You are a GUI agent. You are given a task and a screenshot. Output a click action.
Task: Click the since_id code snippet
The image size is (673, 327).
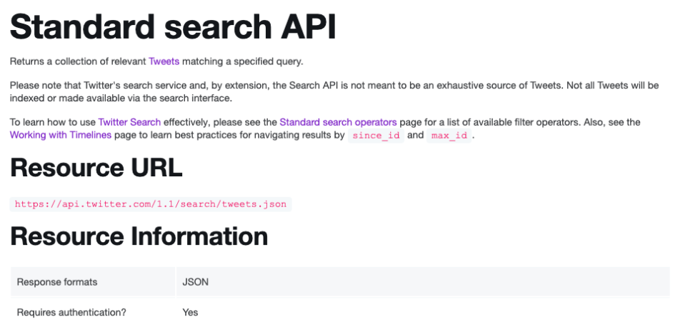376,136
